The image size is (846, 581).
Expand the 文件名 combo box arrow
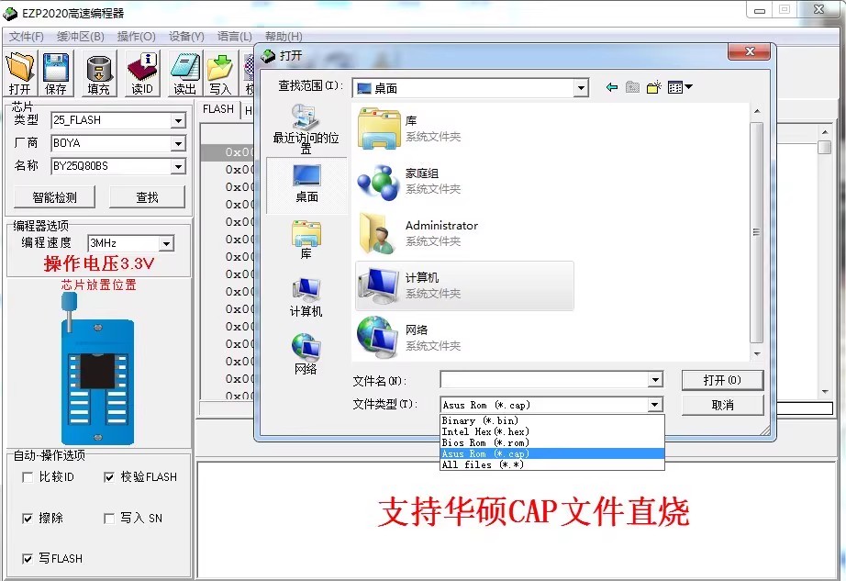pos(655,380)
